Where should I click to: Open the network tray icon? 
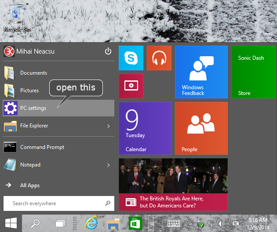211,224
